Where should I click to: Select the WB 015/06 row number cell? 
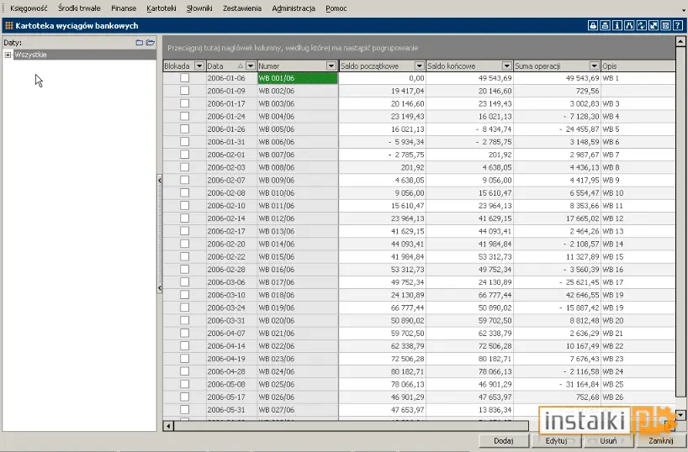click(x=298, y=257)
